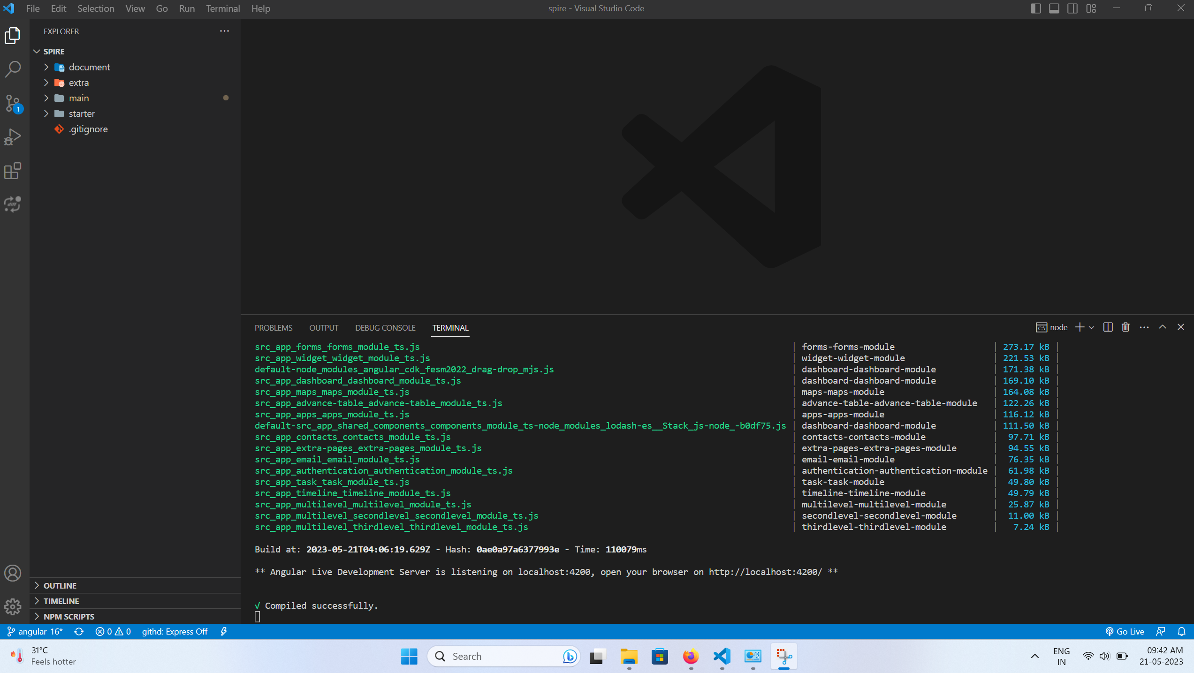Click lightning bolt status bar icon
The height and width of the screenshot is (673, 1194).
point(224,632)
